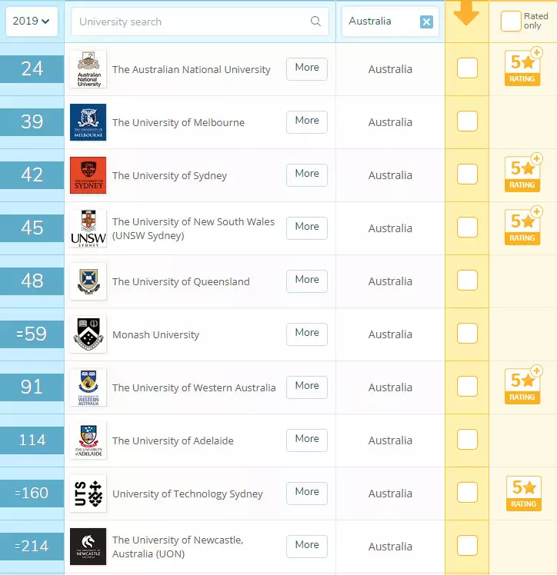Remove the Australia country filter
557x575 pixels.
[426, 22]
